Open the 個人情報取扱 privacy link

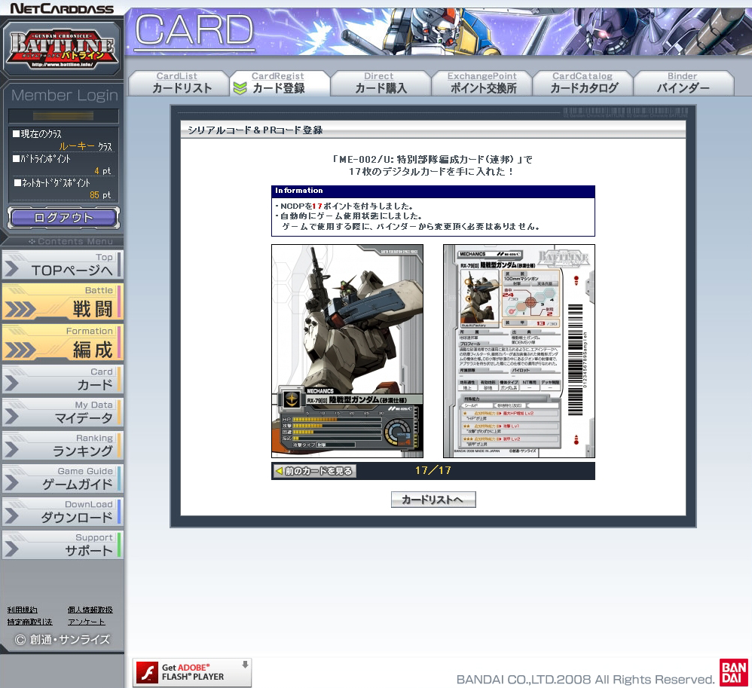tap(90, 610)
